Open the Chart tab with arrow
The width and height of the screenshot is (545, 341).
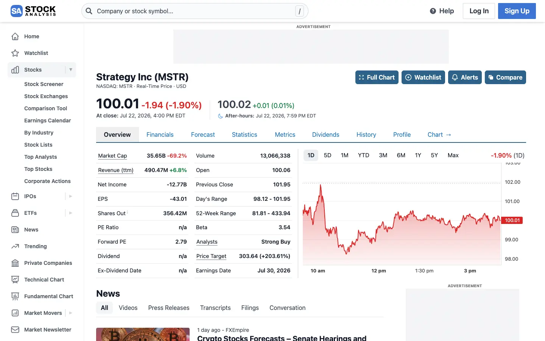point(439,135)
